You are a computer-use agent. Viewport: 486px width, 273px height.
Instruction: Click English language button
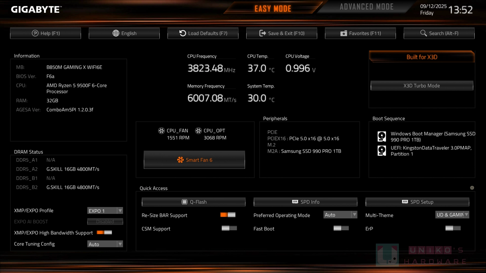coord(124,33)
